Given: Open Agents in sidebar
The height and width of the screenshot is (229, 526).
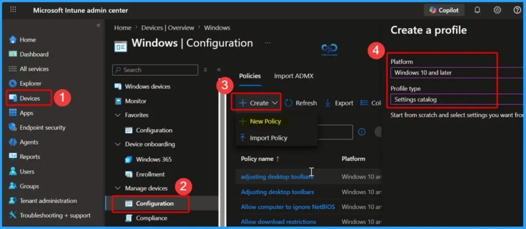Looking at the screenshot, I should click(24, 142).
